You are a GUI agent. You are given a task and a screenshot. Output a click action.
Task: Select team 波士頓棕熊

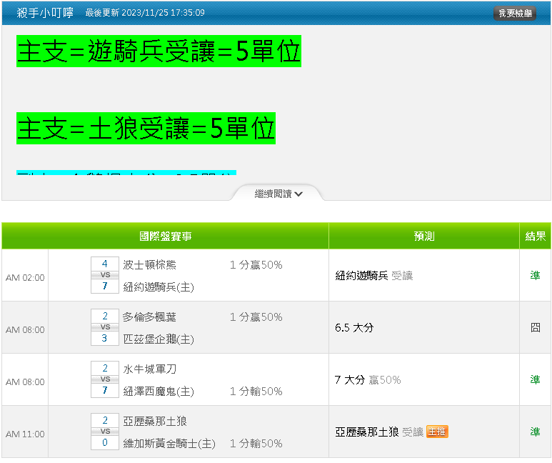[x=150, y=264]
